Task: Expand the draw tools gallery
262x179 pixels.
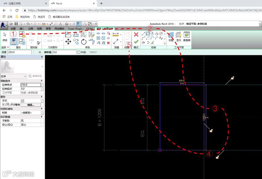Action: tap(164, 43)
